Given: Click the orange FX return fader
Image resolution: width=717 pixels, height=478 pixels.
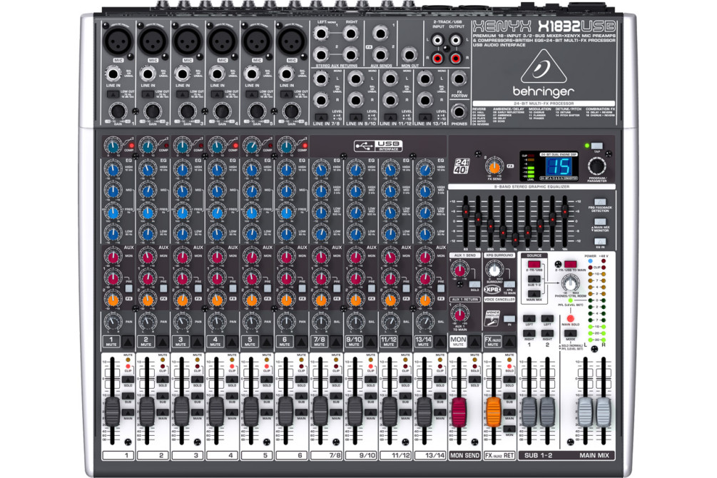Looking at the screenshot, I should pos(493,410).
